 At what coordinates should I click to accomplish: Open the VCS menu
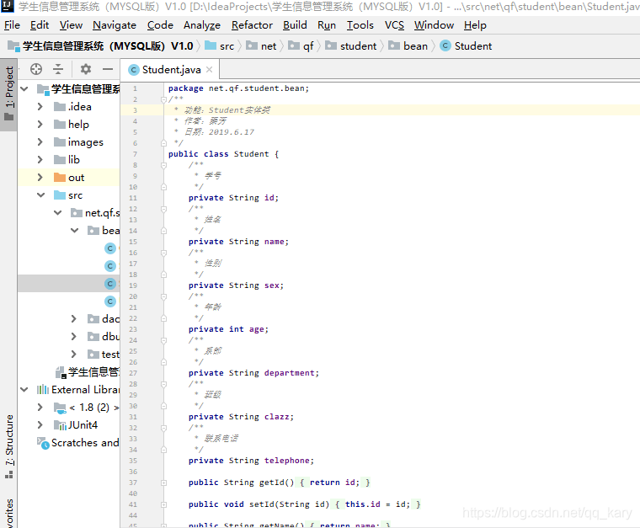[x=394, y=25]
